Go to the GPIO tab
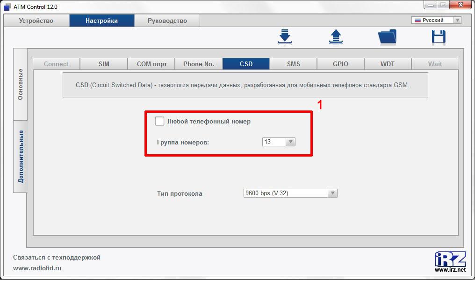Screen dimensions: 475x281 pos(340,64)
